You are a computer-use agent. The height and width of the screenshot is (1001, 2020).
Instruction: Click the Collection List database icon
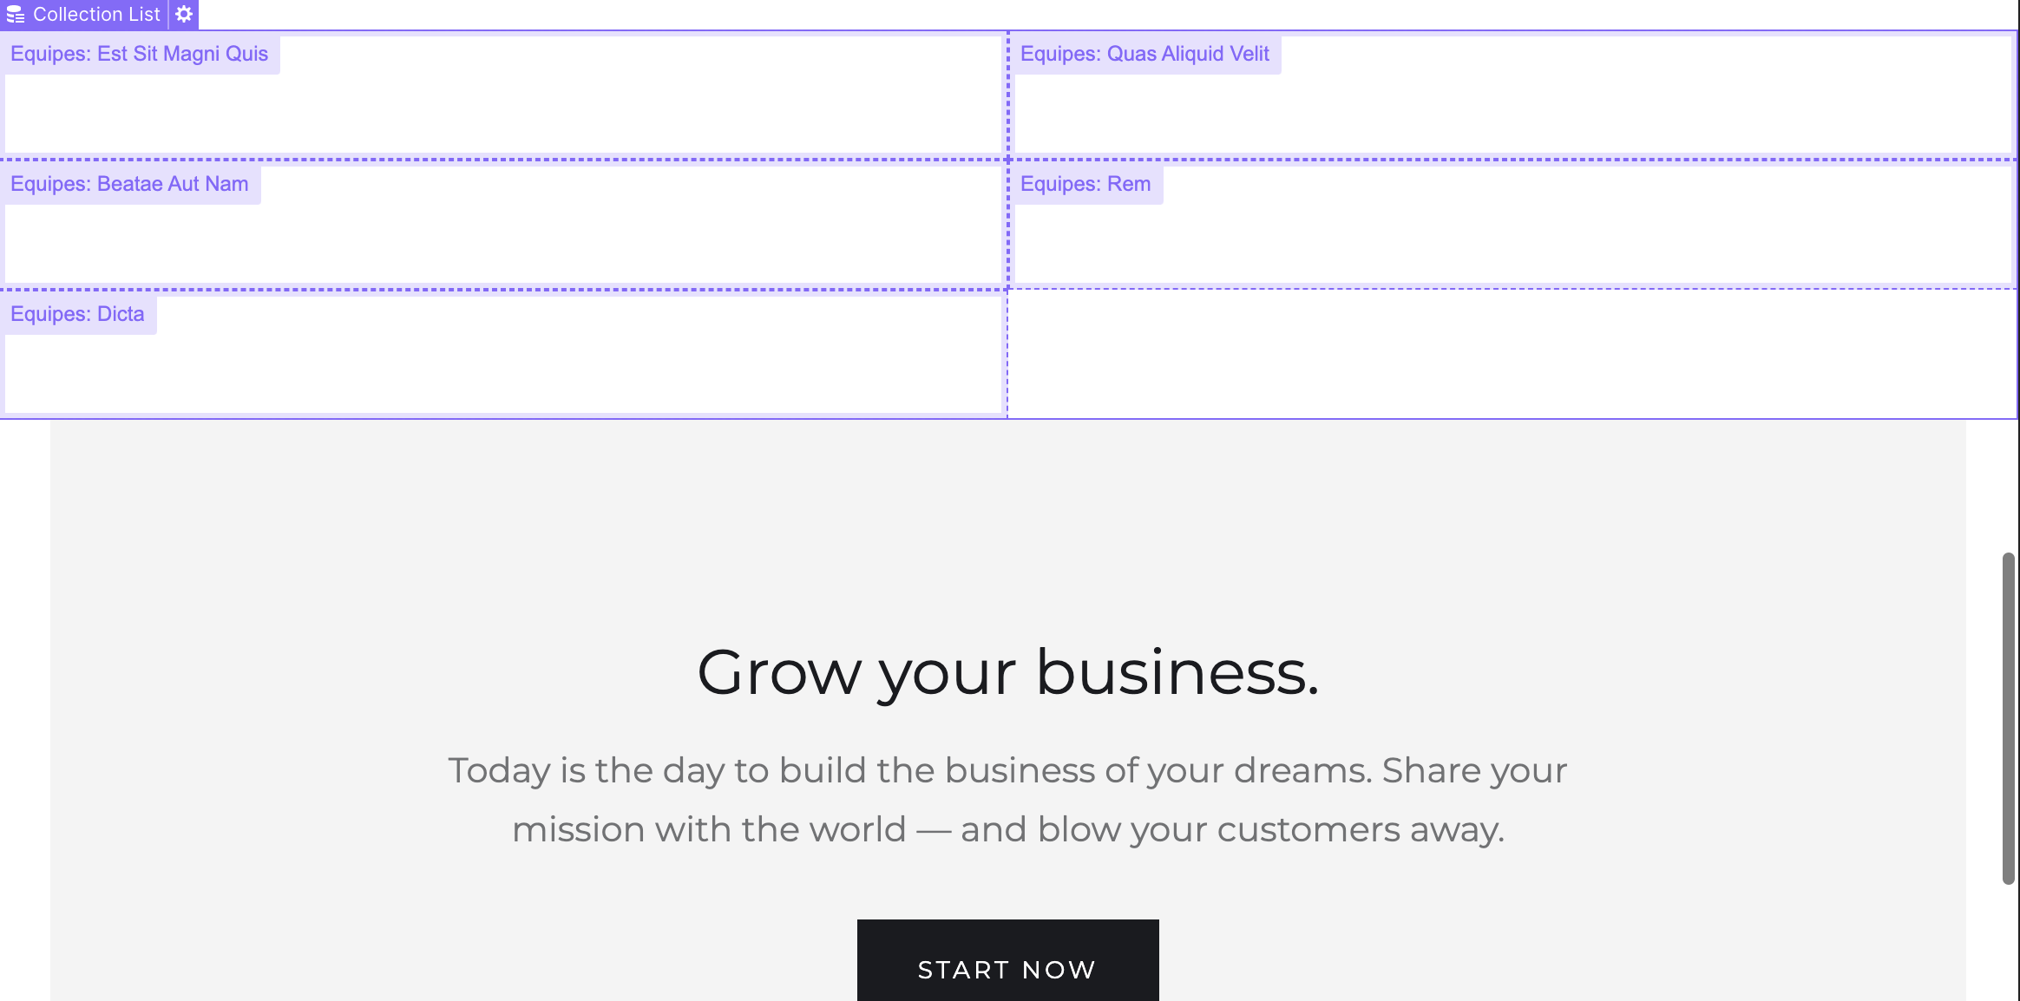coord(16,15)
